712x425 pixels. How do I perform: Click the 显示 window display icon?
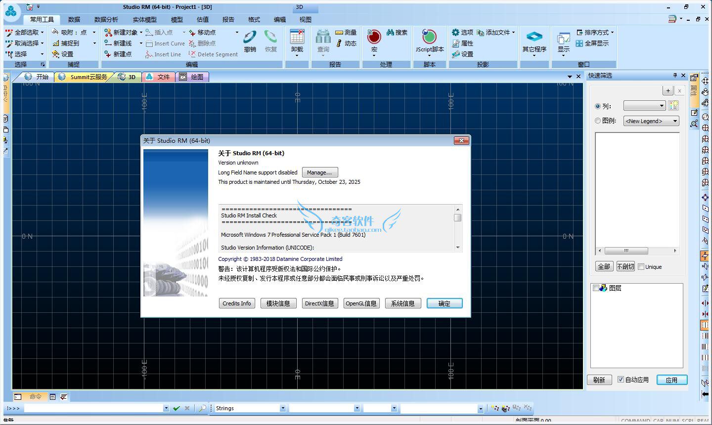click(x=564, y=39)
